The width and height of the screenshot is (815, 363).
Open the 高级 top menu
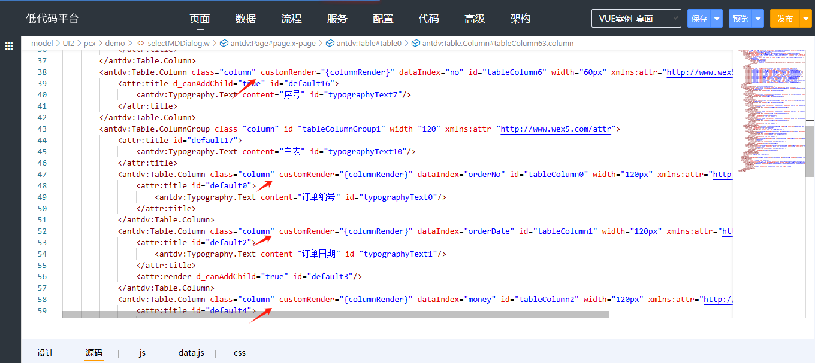coord(475,19)
